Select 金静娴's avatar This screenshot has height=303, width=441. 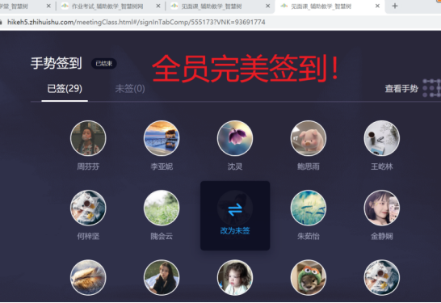click(382, 208)
